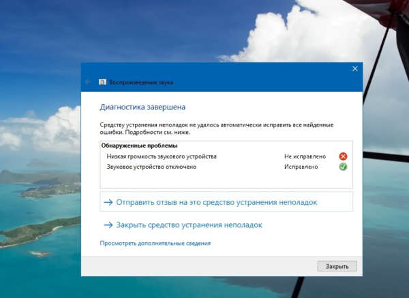Image resolution: width=409 pixels, height=298 pixels.
Task: Open Просмотреть дополнительные сведения link
Action: 155,243
